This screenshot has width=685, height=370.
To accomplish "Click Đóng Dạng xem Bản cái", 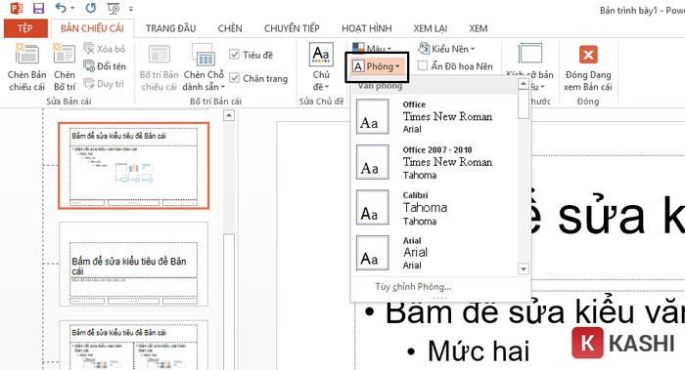I will pos(588,67).
